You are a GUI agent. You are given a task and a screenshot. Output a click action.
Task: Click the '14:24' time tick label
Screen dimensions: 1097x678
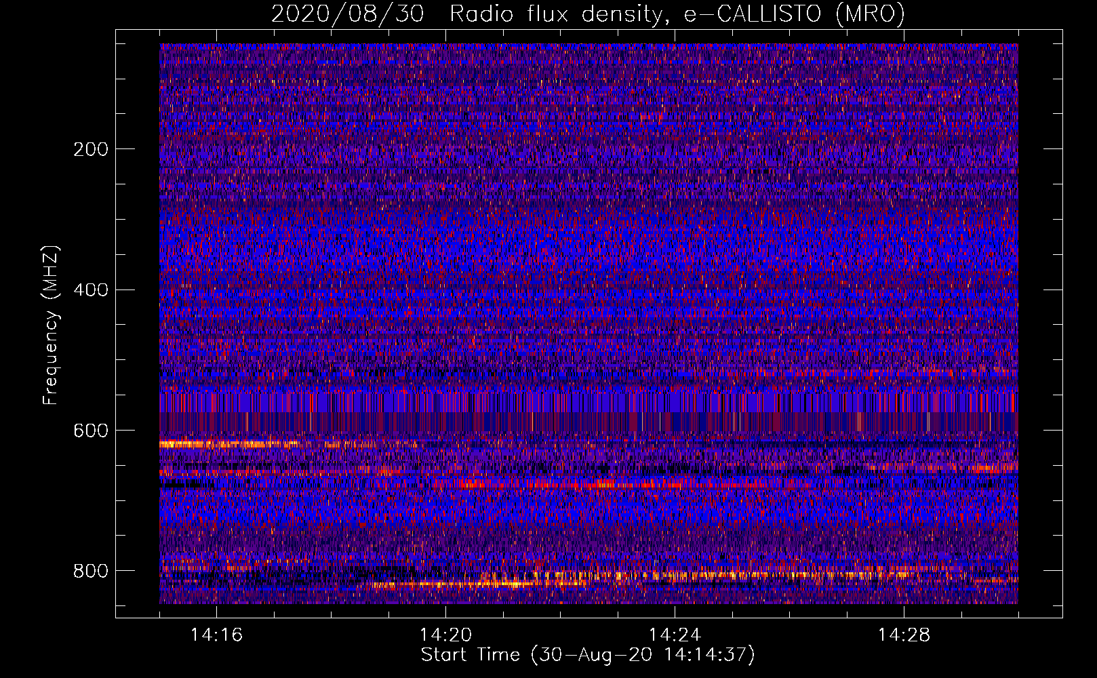[x=675, y=635]
